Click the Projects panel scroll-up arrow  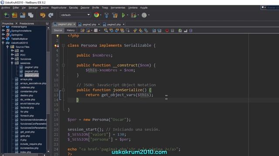click(48, 28)
